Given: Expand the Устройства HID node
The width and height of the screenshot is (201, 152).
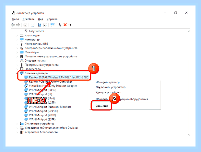Looking at the screenshot, I should pos(17,128).
